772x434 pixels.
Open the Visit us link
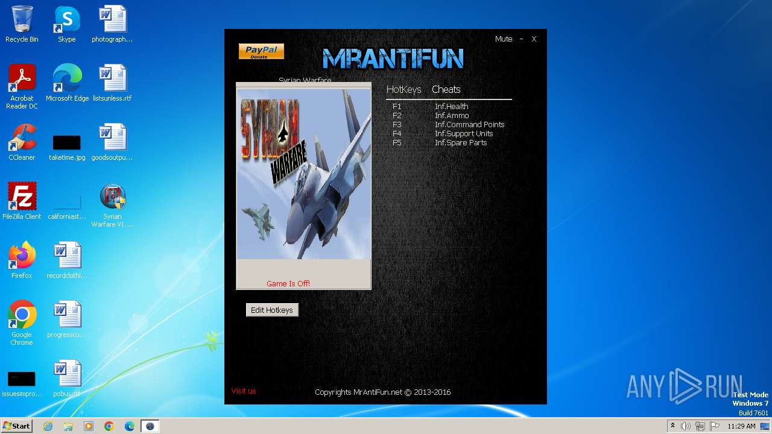244,391
